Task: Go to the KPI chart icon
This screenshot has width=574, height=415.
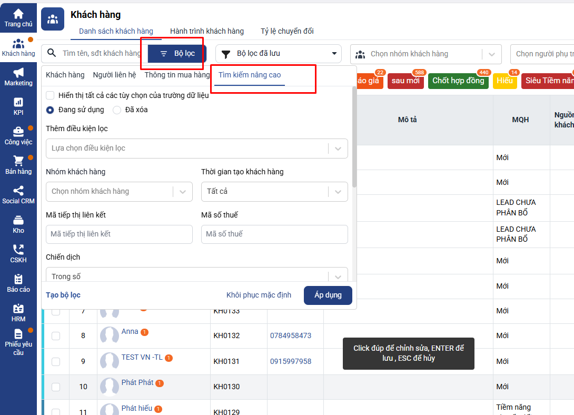Action: click(18, 102)
